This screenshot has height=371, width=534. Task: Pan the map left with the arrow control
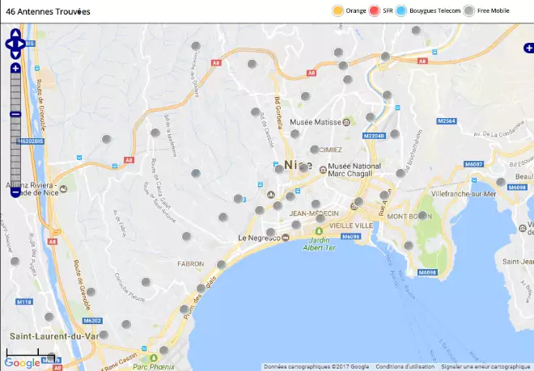(x=9, y=44)
